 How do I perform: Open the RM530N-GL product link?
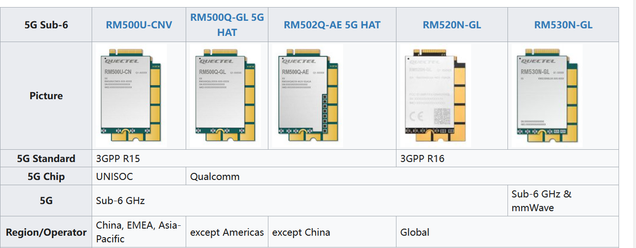pos(563,25)
